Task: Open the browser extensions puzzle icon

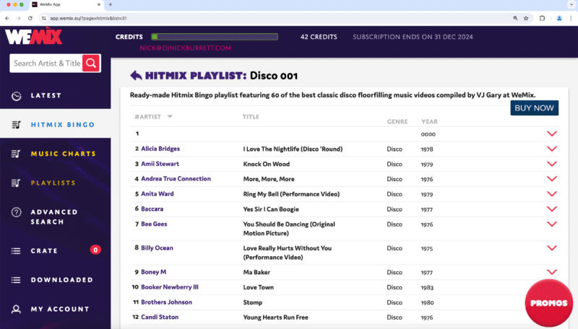Action: 542,18
